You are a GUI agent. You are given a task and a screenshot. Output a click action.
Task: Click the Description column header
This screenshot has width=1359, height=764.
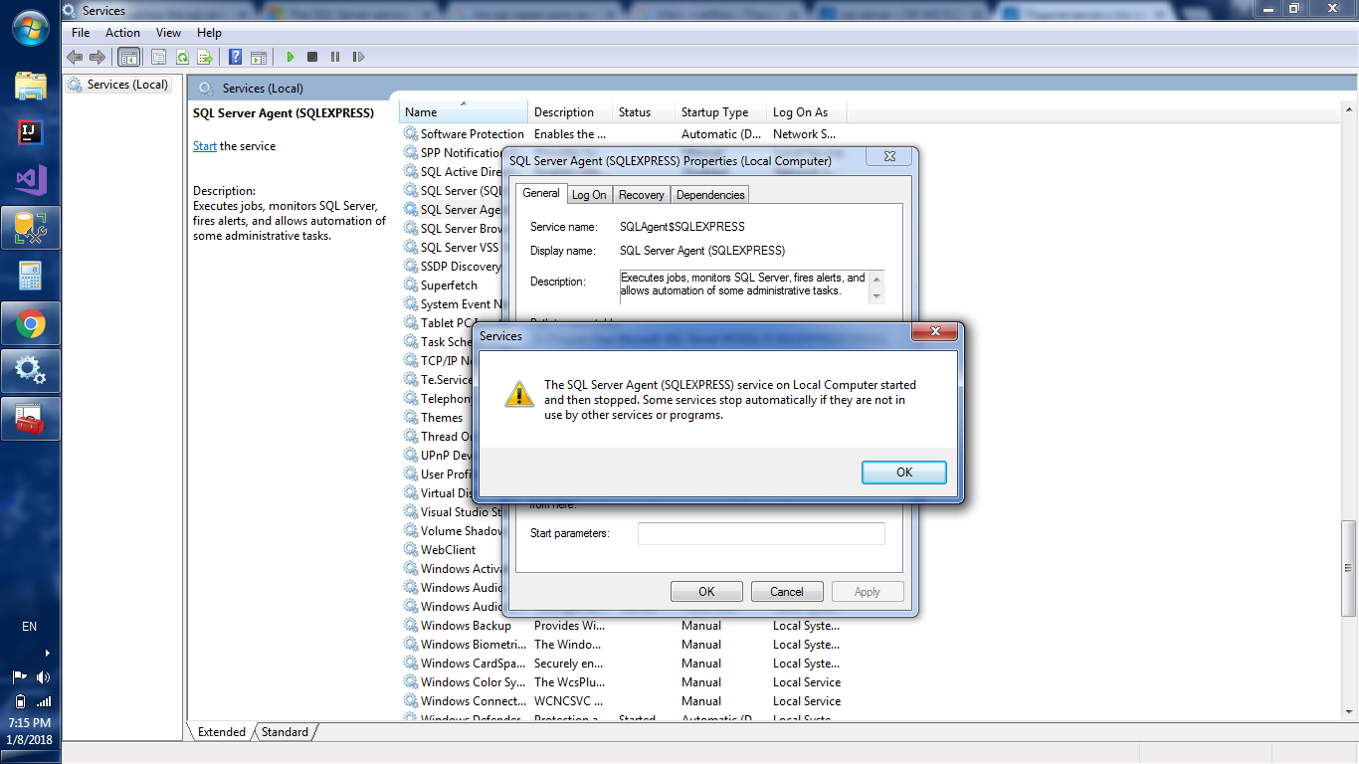pos(570,112)
